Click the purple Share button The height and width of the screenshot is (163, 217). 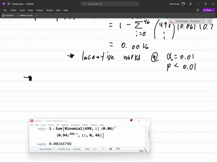[208, 10]
